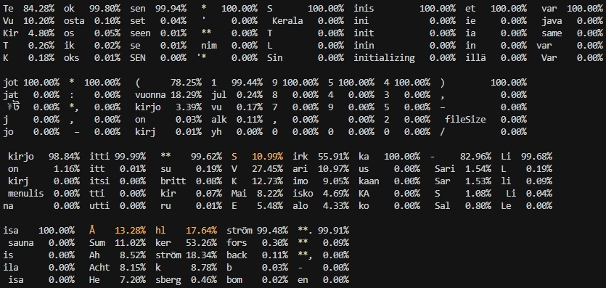Click the '99.48%' value beside ström
The width and height of the screenshot is (606, 288).
pos(272,231)
